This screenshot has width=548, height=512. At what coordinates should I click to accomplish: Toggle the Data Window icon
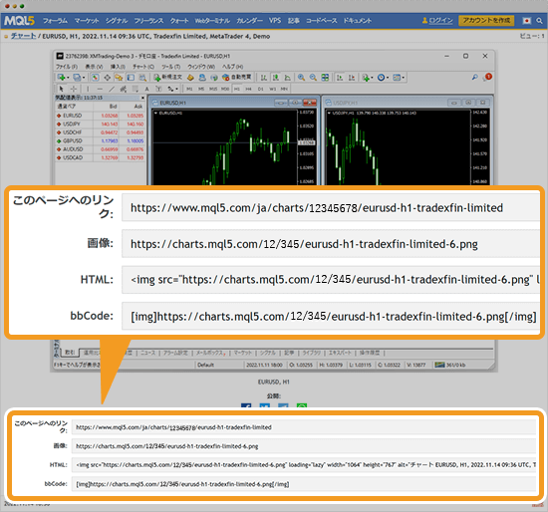coord(108,78)
